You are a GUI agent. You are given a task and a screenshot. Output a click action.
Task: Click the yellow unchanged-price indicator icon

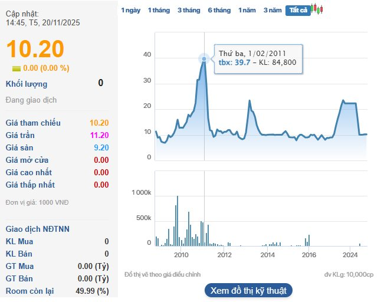coord(16,68)
